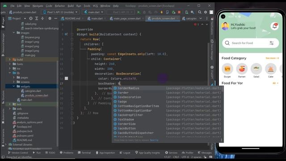Go to next highlighted error arrow
Viewport: 286px width, 161px height.
207,25
